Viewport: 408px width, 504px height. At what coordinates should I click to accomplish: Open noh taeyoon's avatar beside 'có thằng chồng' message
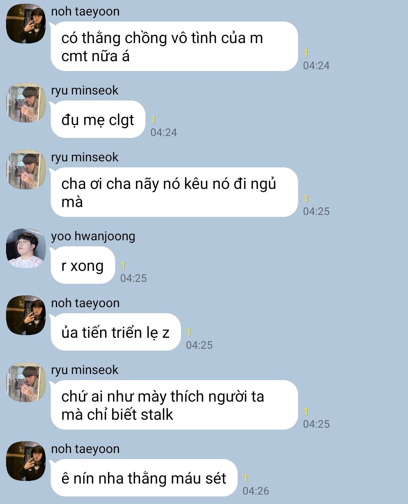(x=26, y=24)
